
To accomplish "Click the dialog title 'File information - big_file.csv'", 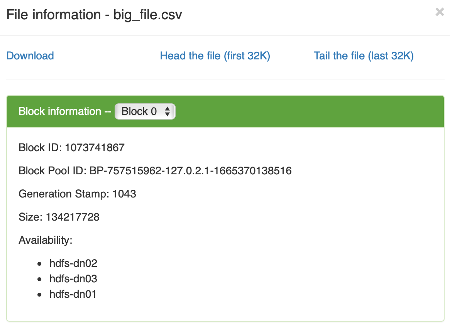I will (x=94, y=15).
